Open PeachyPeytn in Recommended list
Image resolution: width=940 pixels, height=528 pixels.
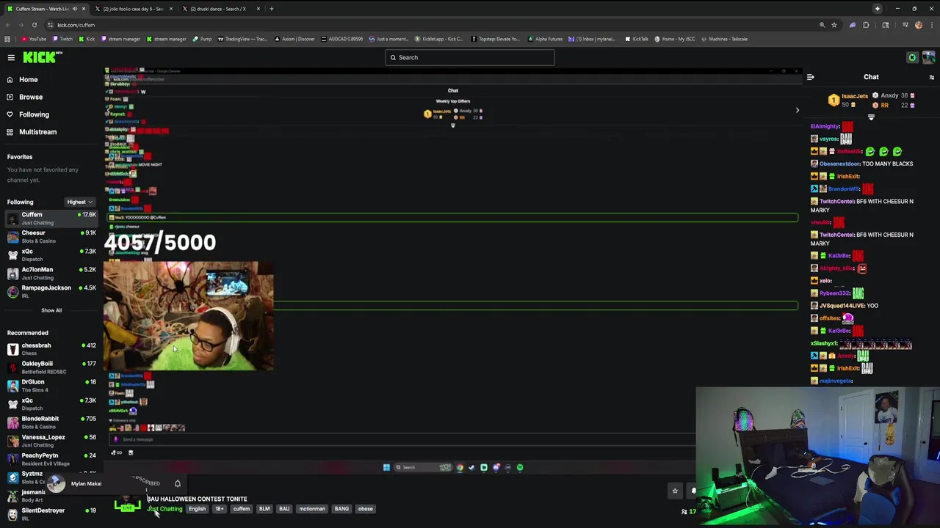click(x=51, y=459)
